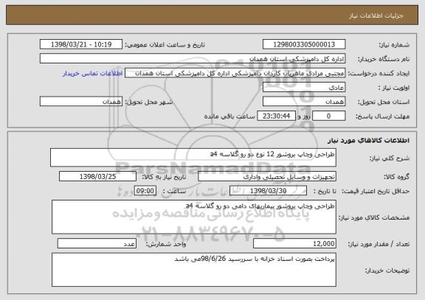Click the remaining days field showing 0
425x300 pixels.
tap(329, 116)
